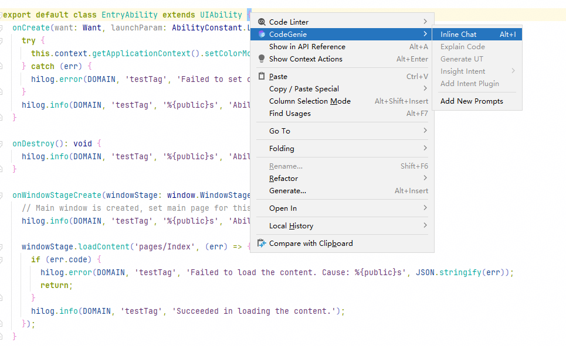Choose Generate... from context menu
Viewport: 566px width, 346px height.
(287, 191)
